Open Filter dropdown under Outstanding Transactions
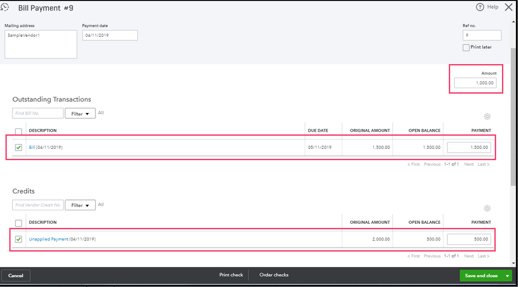The image size is (518, 287). click(x=80, y=113)
